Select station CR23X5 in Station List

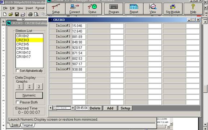point(29,44)
